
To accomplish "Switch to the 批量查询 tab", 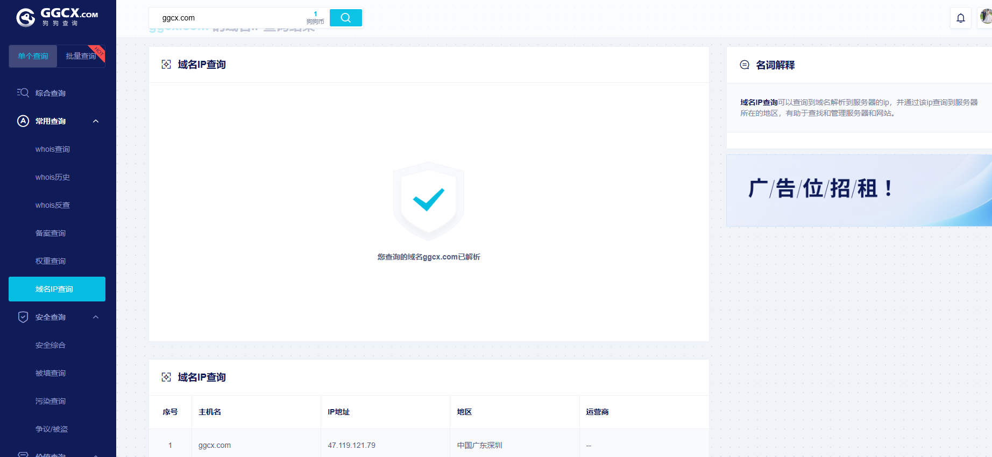I will pyautogui.click(x=81, y=56).
